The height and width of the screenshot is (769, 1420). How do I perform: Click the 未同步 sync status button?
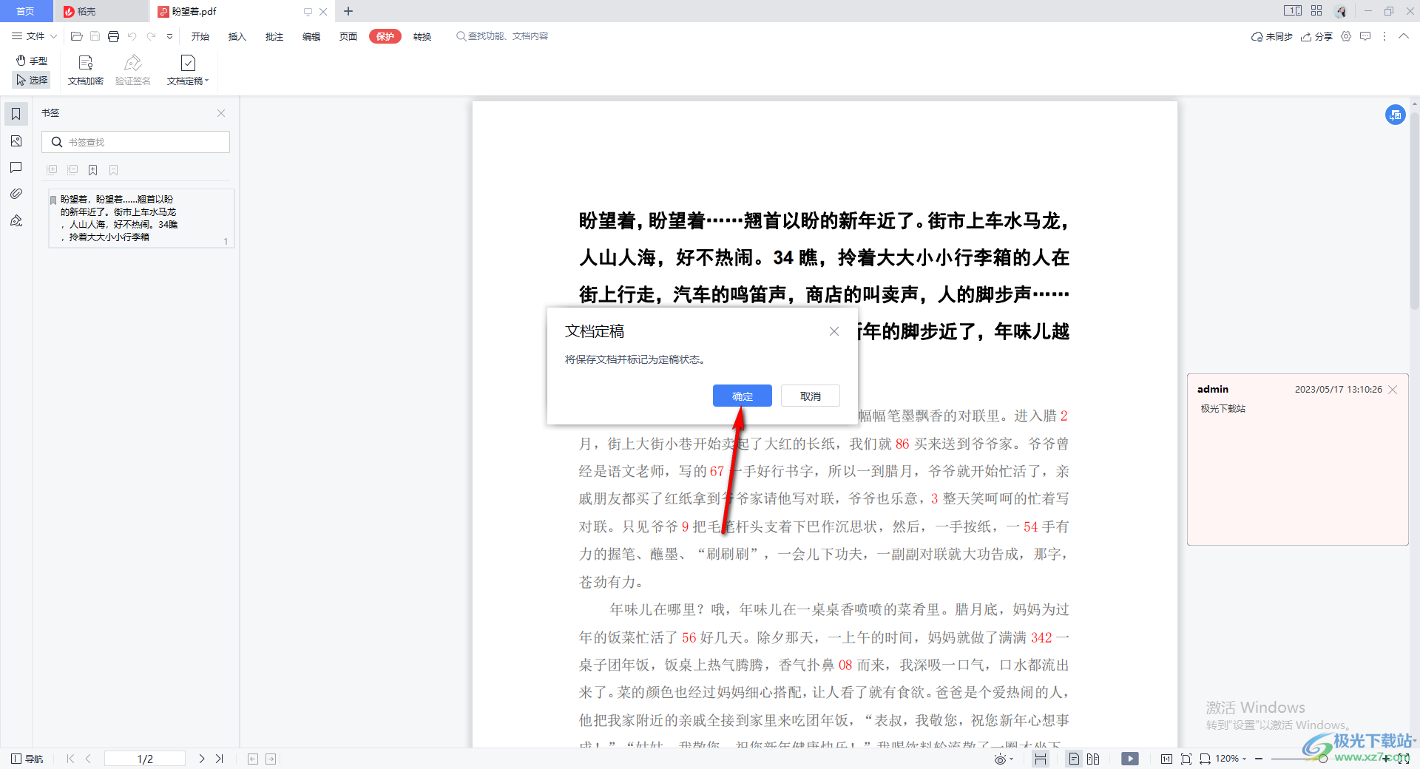pos(1271,36)
